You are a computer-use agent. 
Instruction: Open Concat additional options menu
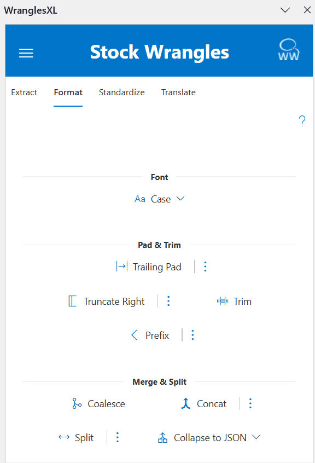[x=250, y=403]
